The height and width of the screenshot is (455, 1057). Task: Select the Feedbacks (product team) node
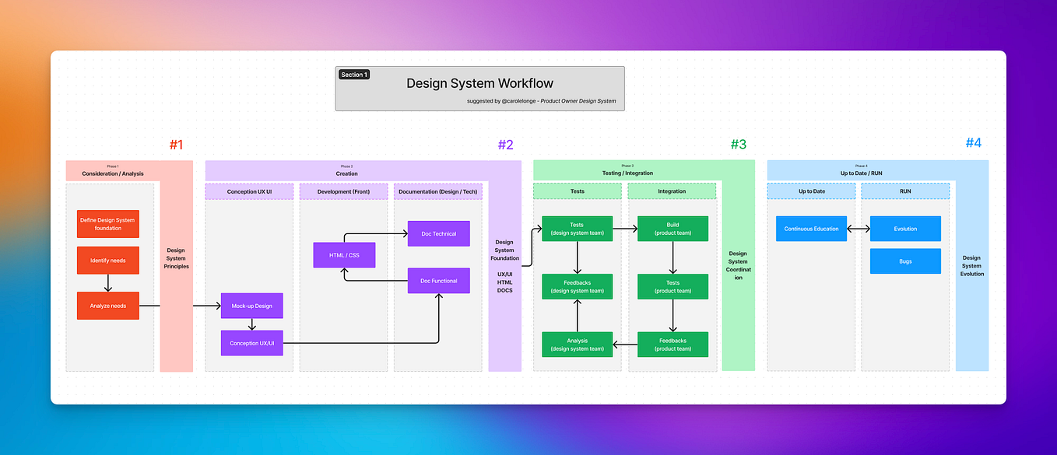coord(672,344)
